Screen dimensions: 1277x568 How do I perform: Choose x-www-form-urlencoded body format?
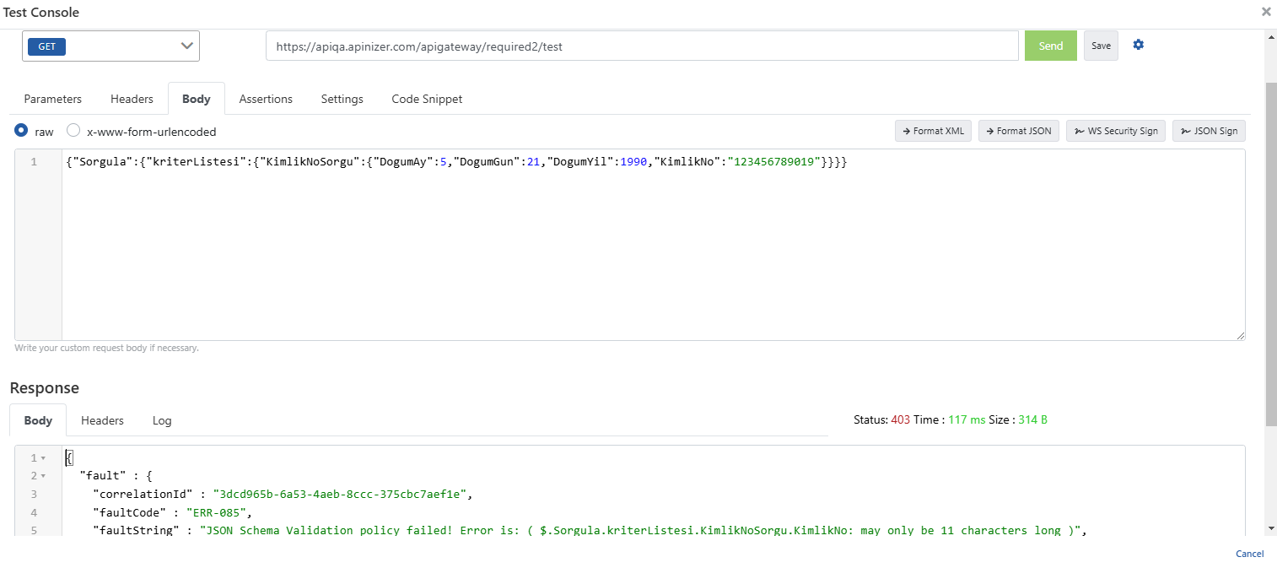tap(73, 131)
